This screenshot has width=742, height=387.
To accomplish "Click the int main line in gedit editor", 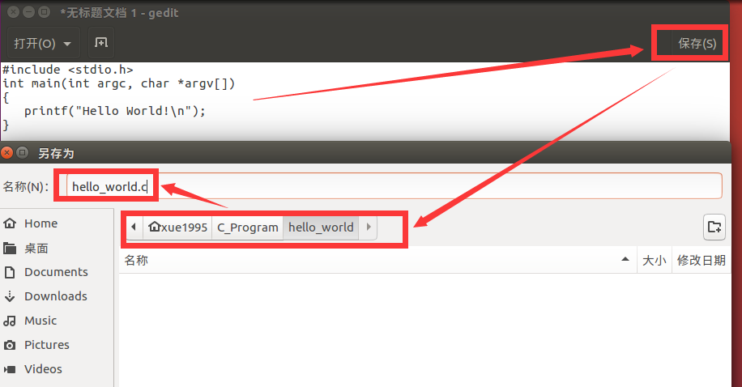I will [119, 83].
